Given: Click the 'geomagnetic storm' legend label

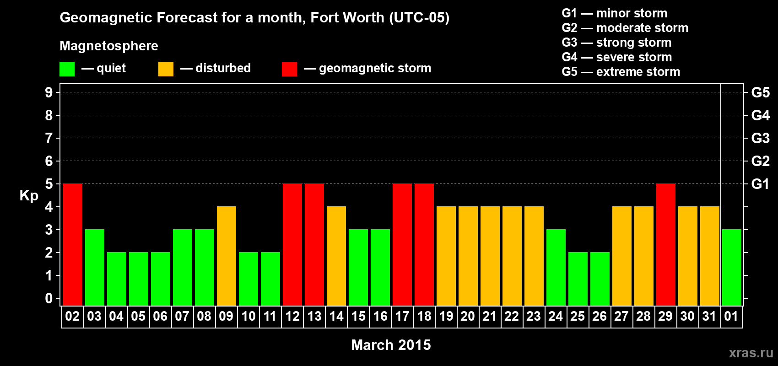Looking at the screenshot, I should (375, 69).
